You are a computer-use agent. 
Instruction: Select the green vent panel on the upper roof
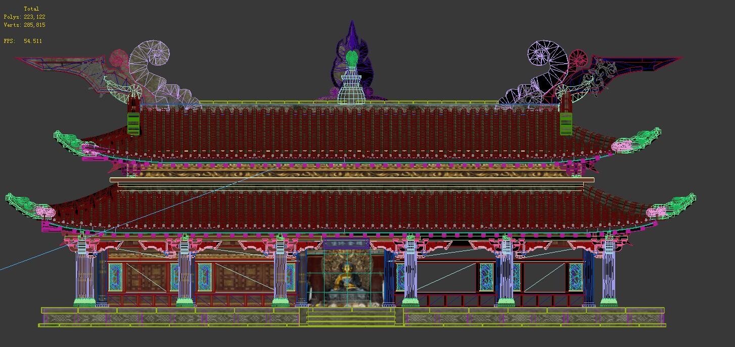[133, 124]
